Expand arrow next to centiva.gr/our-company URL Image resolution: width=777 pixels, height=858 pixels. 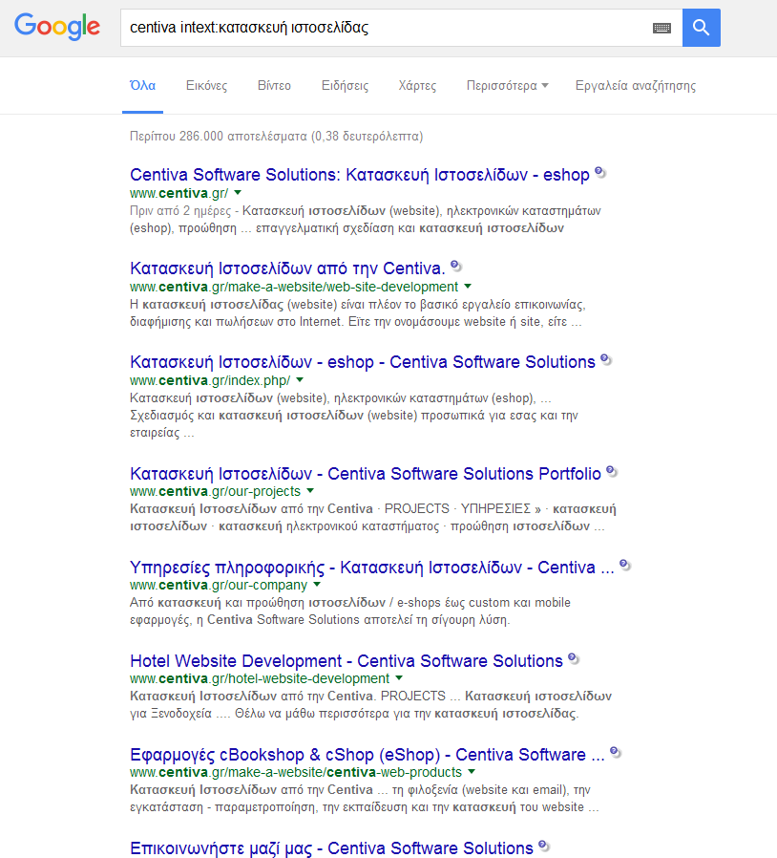tap(317, 585)
